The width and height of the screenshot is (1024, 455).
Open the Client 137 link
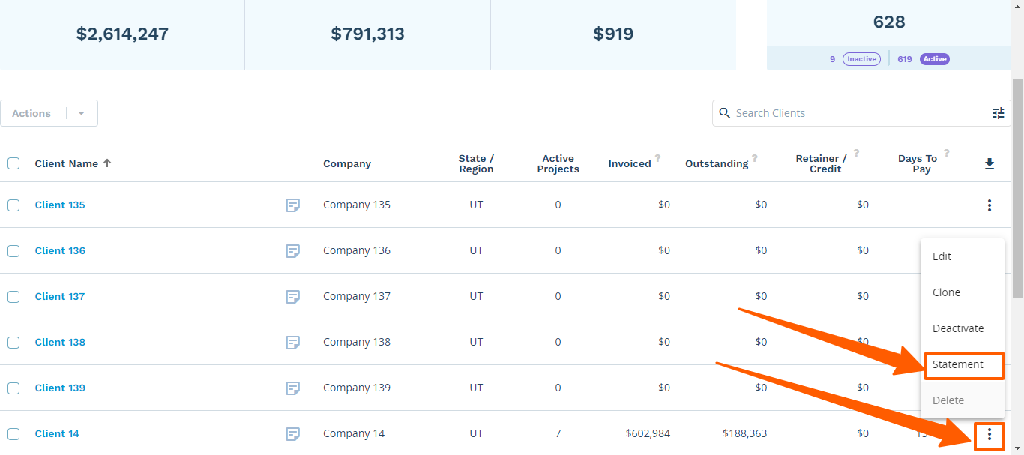point(60,297)
